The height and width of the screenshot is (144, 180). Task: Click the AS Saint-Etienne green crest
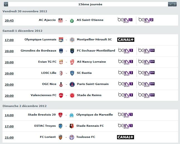[72, 20]
